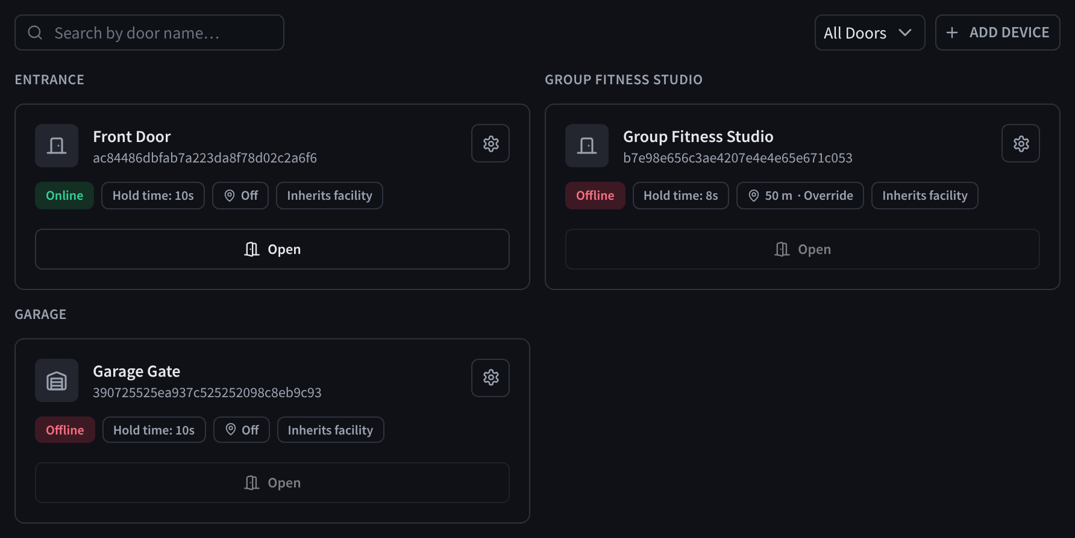
Task: Click the Garage Gate device ID text
Action: 207,392
